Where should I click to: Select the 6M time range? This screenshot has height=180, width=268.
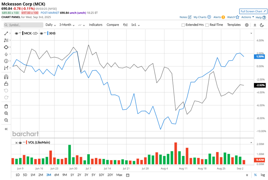click(x=56, y=175)
